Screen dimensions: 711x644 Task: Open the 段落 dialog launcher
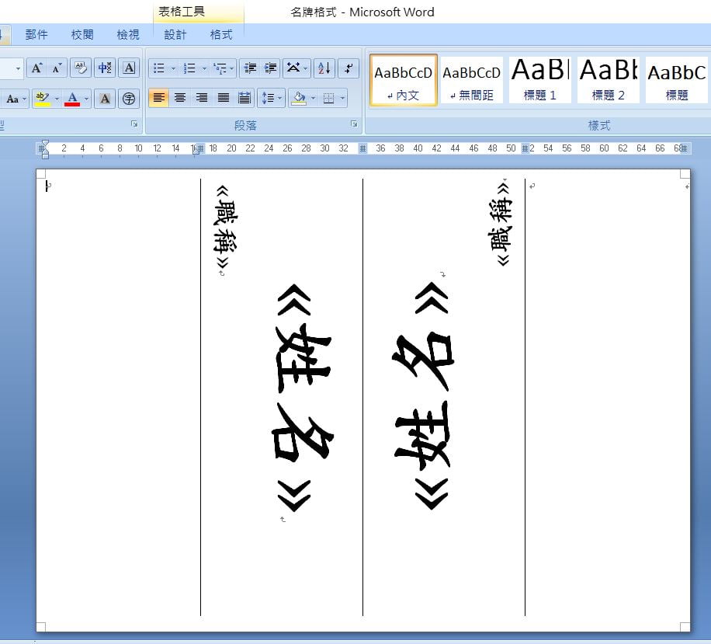(354, 124)
